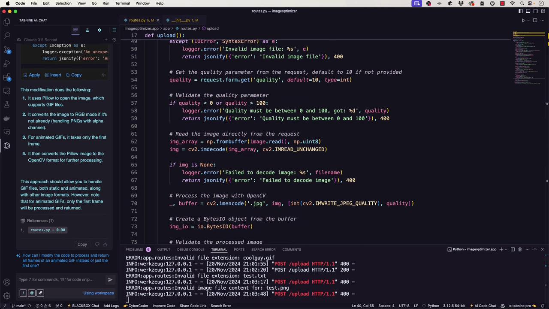The width and height of the screenshot is (549, 309).
Task: Start a new Tabnine chat conversation
Action: click(x=106, y=40)
